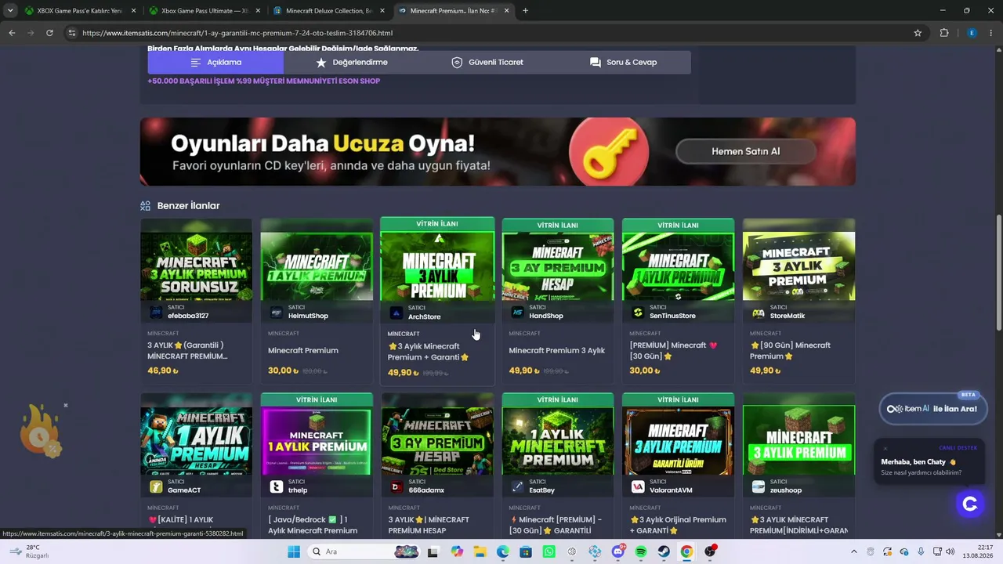Bookmark this page with the star icon
Screen dimensions: 1003x564
point(918,33)
